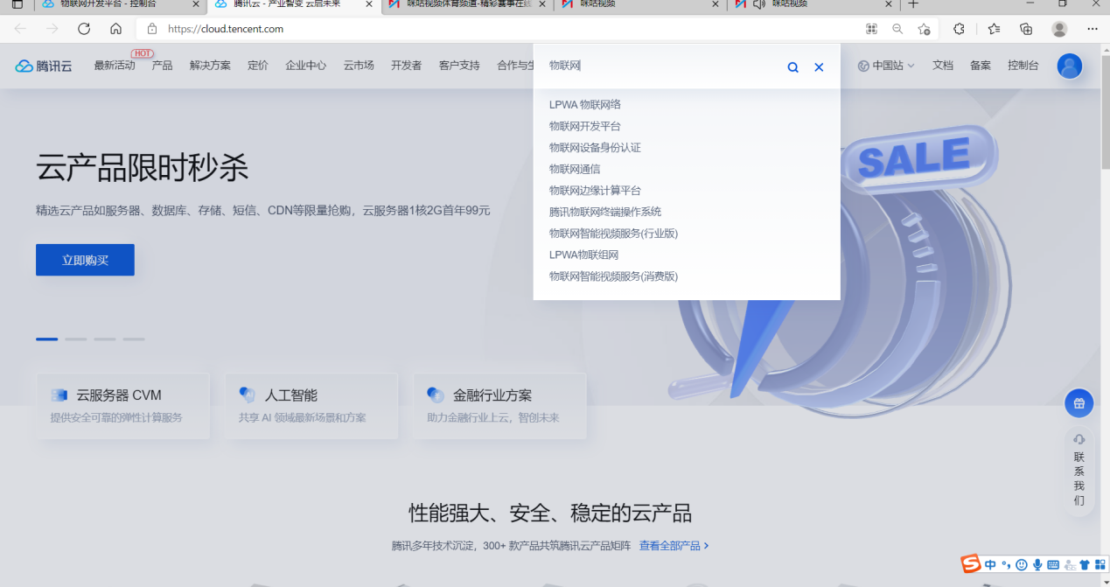Toggle Sogou Chinese/English mode

tap(990, 565)
